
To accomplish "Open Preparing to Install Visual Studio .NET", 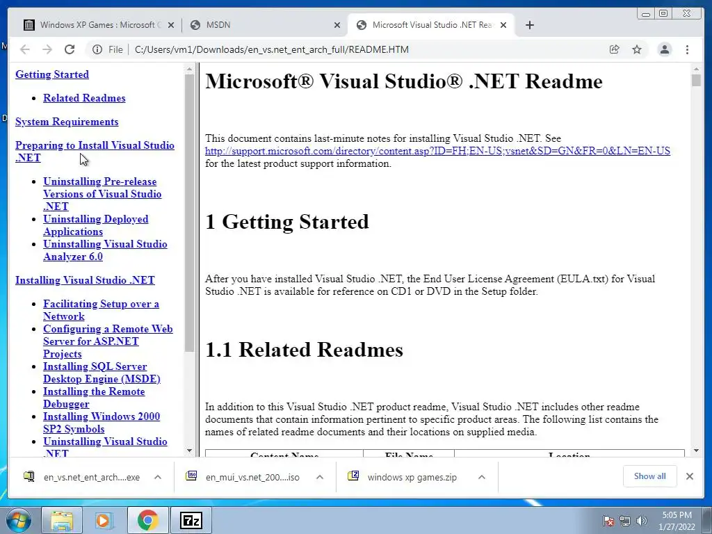I will pyautogui.click(x=95, y=152).
